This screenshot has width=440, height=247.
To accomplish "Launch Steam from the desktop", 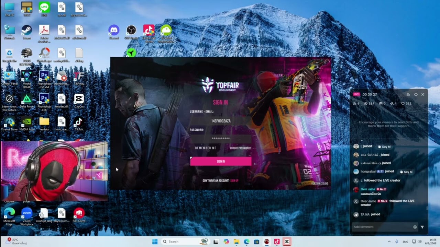I will [x=26, y=32].
